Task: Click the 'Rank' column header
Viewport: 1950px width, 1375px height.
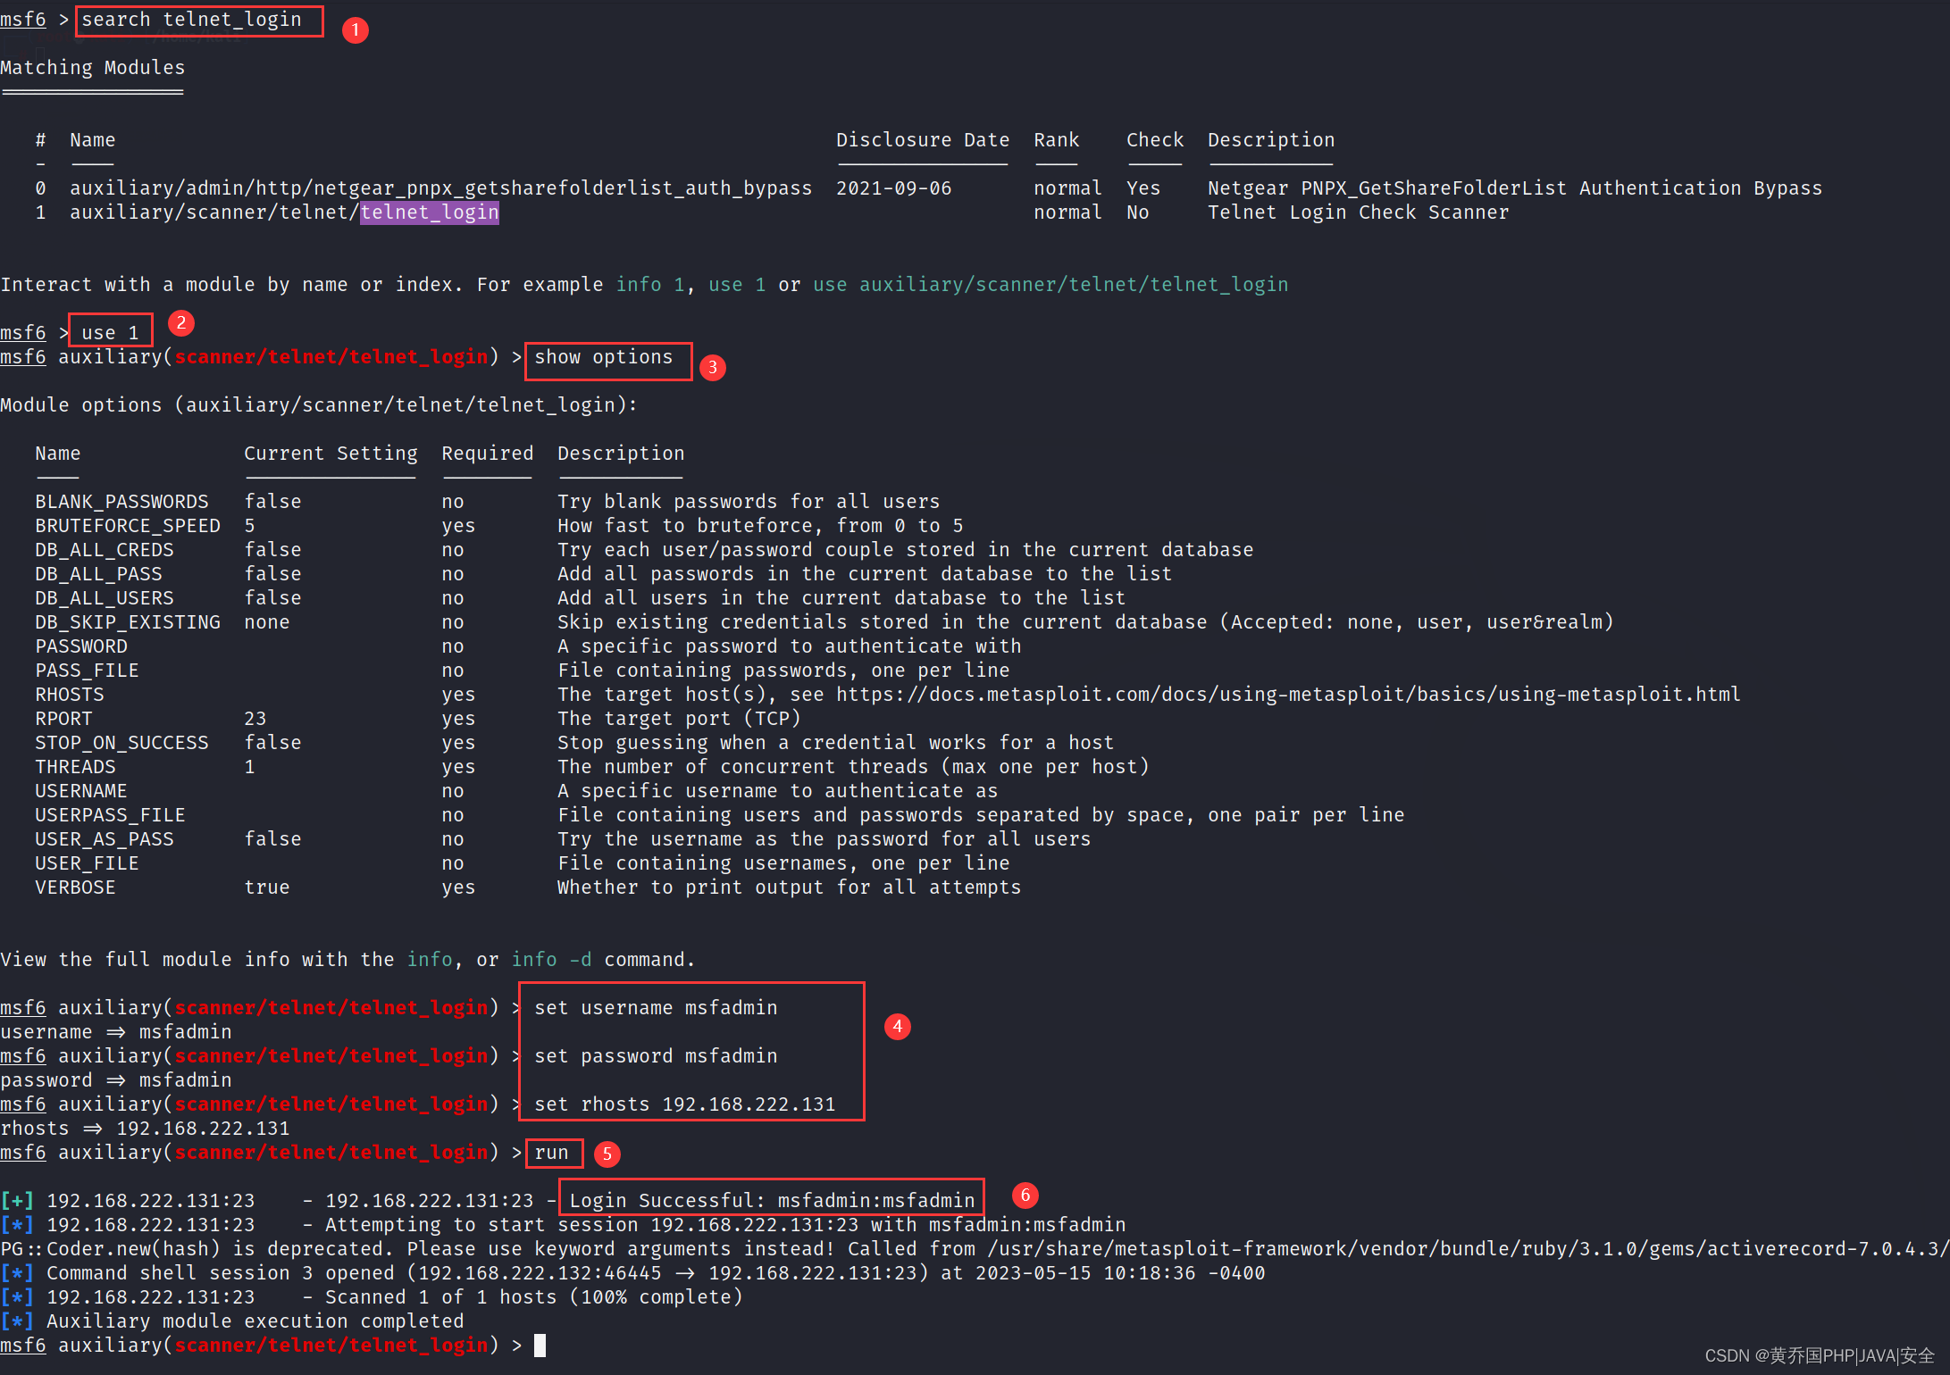Action: click(x=1057, y=140)
